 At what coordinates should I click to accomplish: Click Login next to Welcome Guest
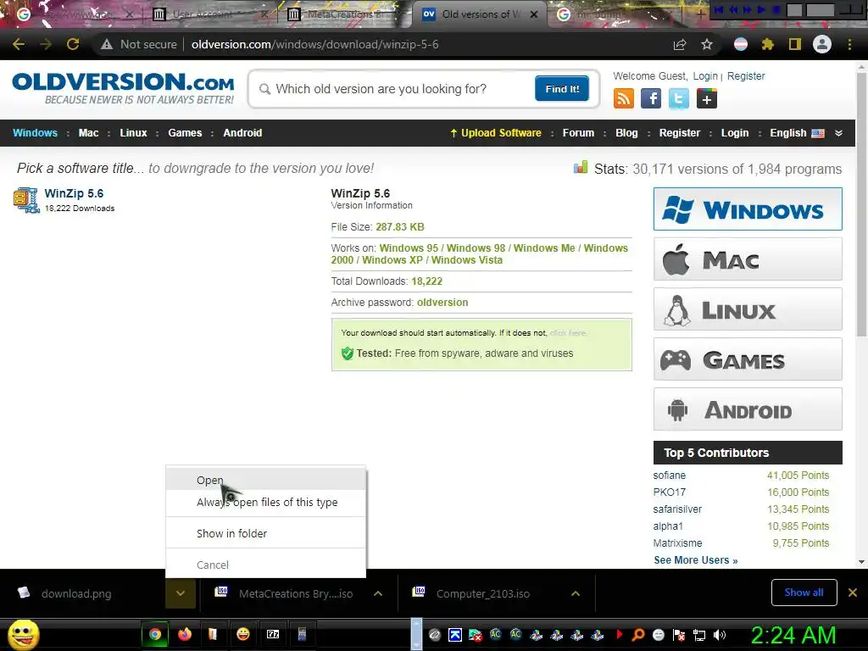pyautogui.click(x=705, y=75)
